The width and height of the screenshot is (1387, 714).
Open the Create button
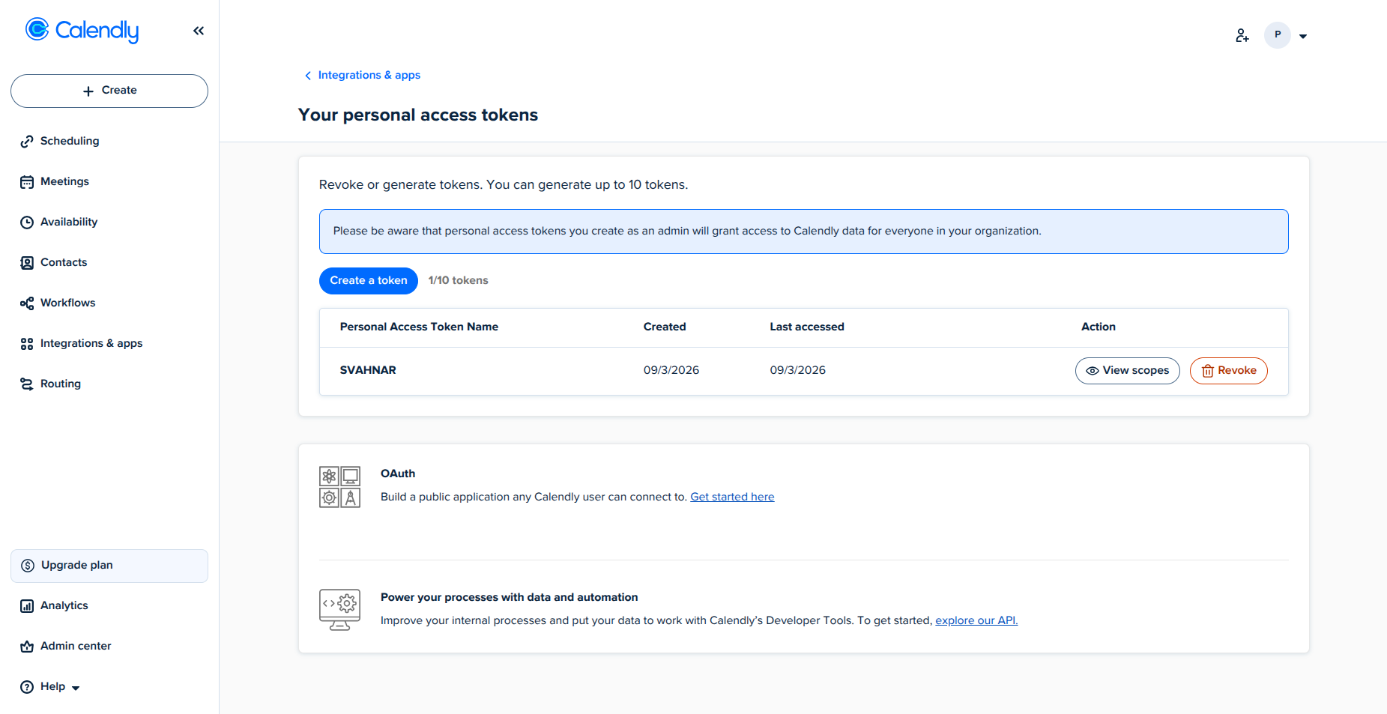click(109, 91)
